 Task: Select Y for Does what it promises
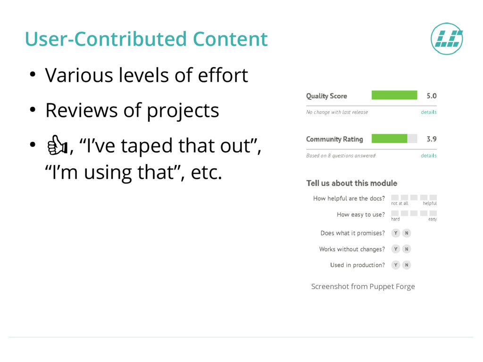[x=396, y=233]
